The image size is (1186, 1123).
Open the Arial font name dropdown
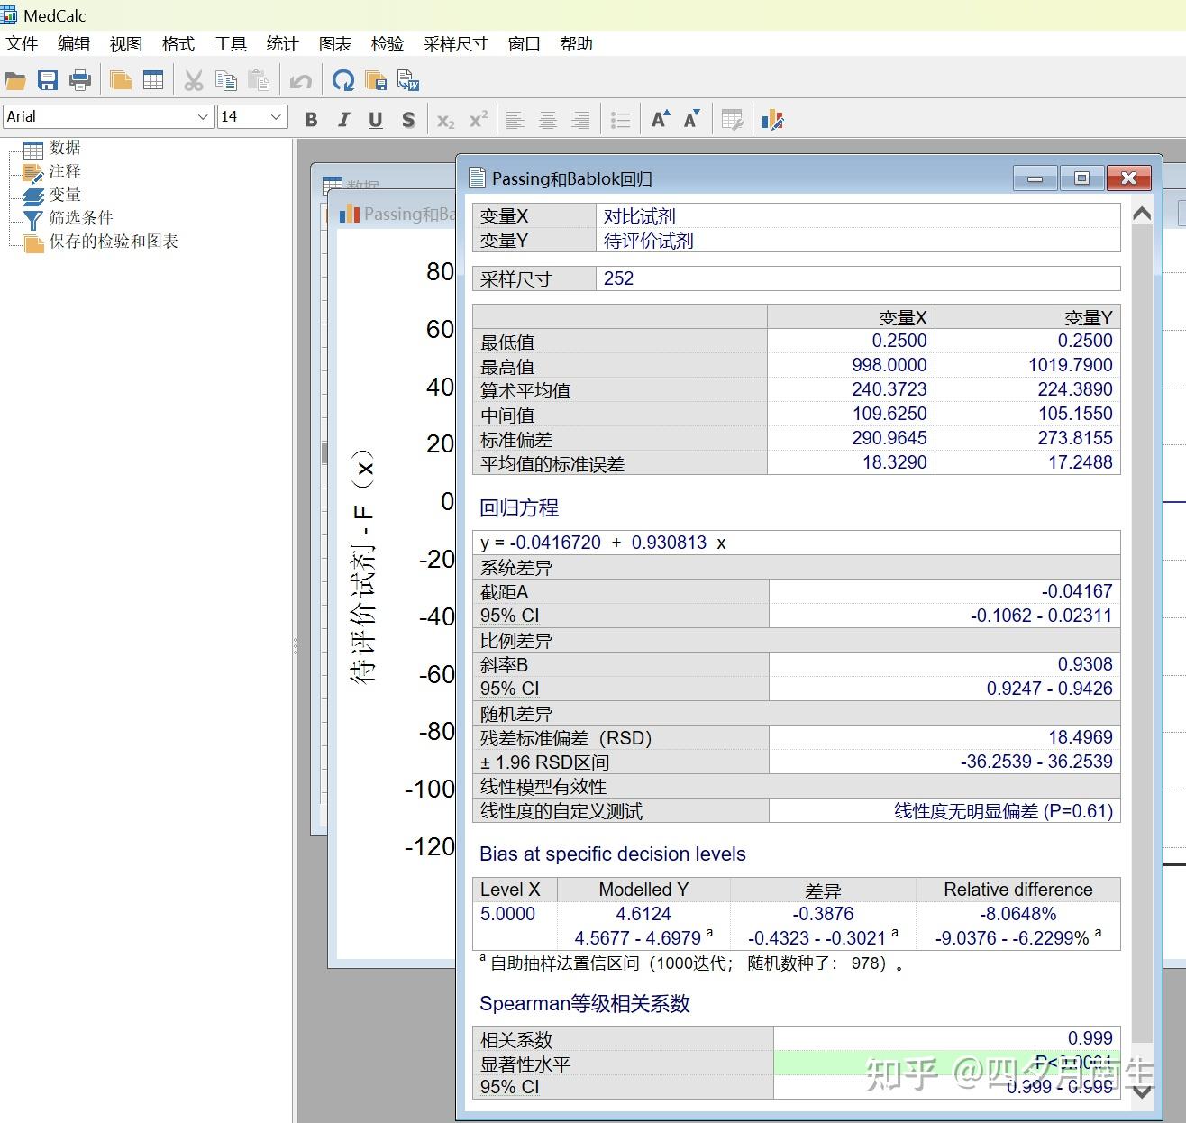[x=202, y=116]
